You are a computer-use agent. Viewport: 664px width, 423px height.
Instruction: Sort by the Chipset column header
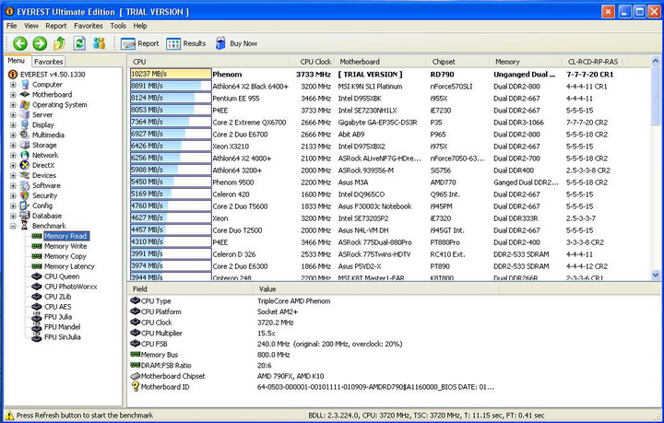[457, 62]
